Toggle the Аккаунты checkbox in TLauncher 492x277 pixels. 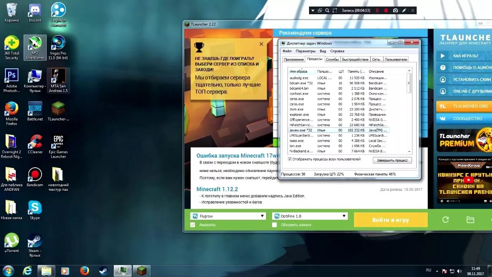click(193, 225)
